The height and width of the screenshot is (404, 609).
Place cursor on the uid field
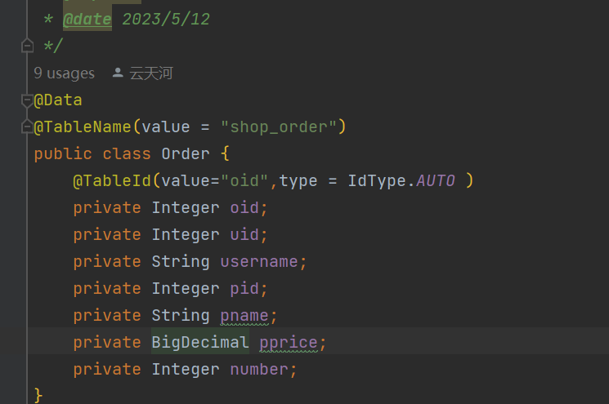[244, 234]
